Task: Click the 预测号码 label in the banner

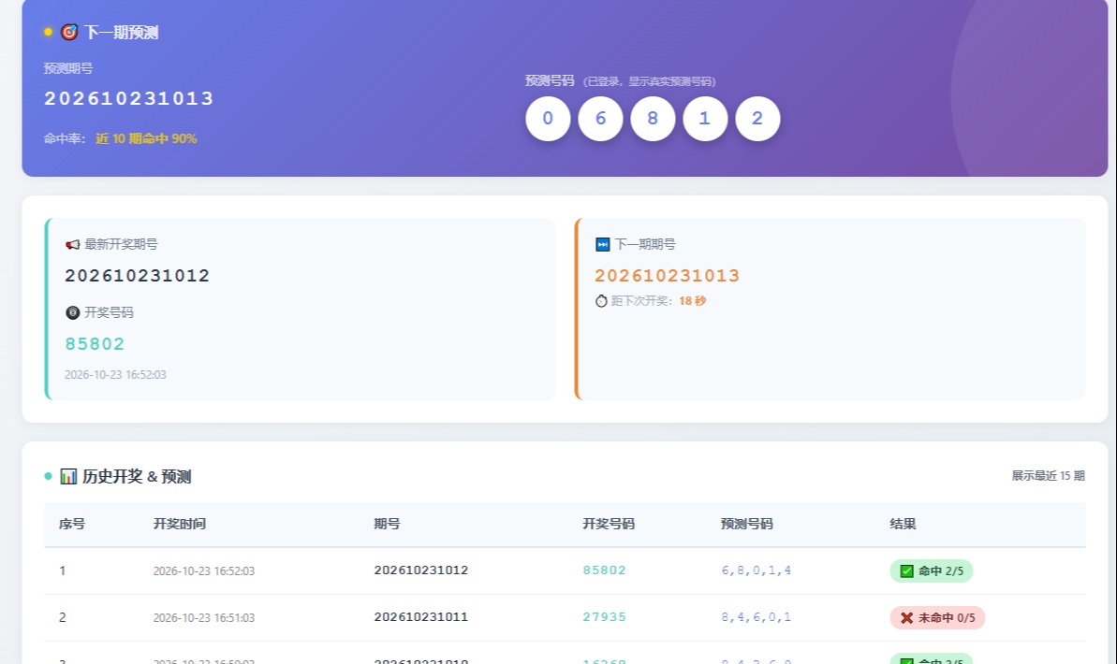Action: pyautogui.click(x=550, y=80)
